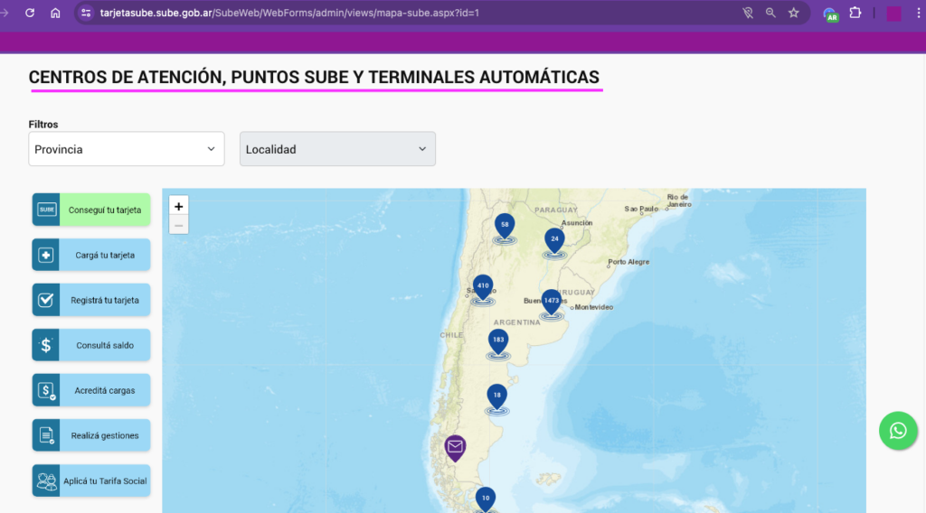Screen dimensions: 926x513
Task: Open the browser three-dot menu
Action: [919, 13]
